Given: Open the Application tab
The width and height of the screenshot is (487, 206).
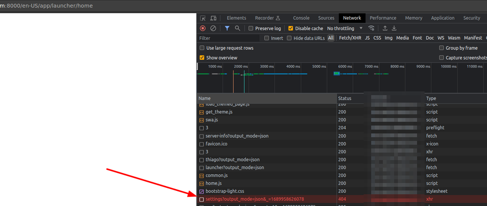Looking at the screenshot, I should 443,18.
